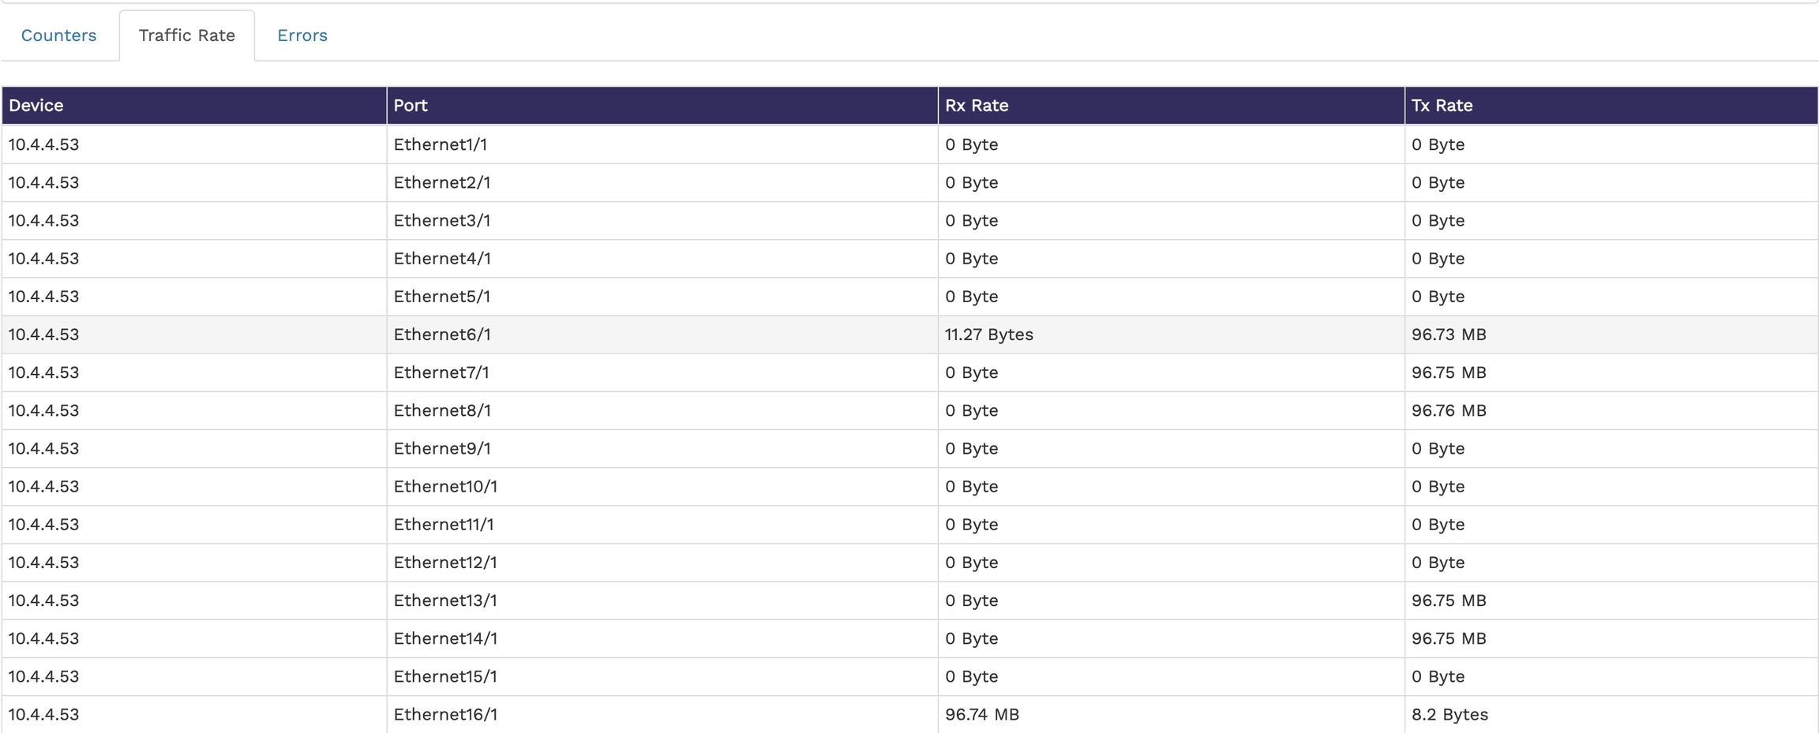
Task: Select the Ethernet12/1 port cell
Action: 445,563
